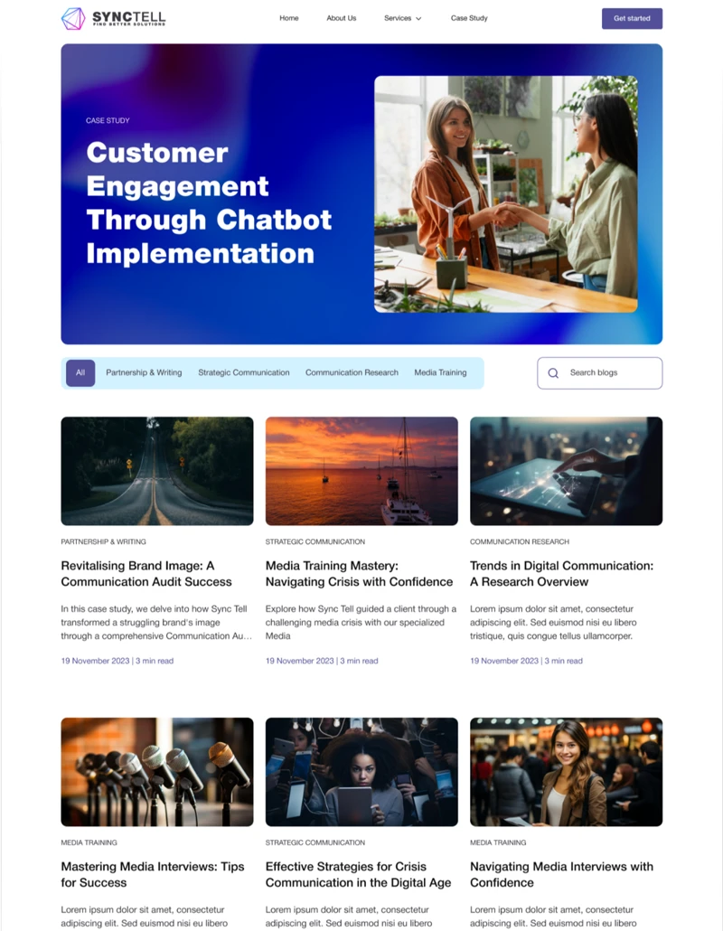Image resolution: width=723 pixels, height=931 pixels.
Task: Open the hero handshake image
Action: pos(505,193)
